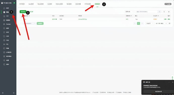Refresh the project list

pyautogui.click(x=164, y=12)
